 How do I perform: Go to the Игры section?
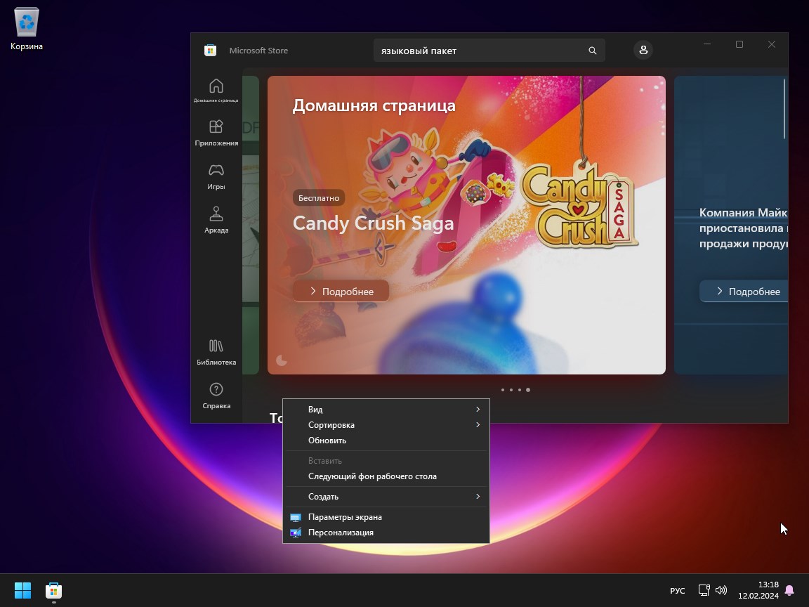click(x=216, y=176)
